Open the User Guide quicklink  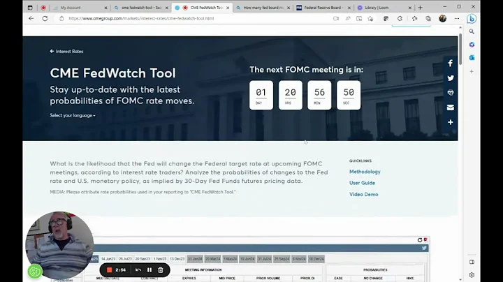point(362,183)
